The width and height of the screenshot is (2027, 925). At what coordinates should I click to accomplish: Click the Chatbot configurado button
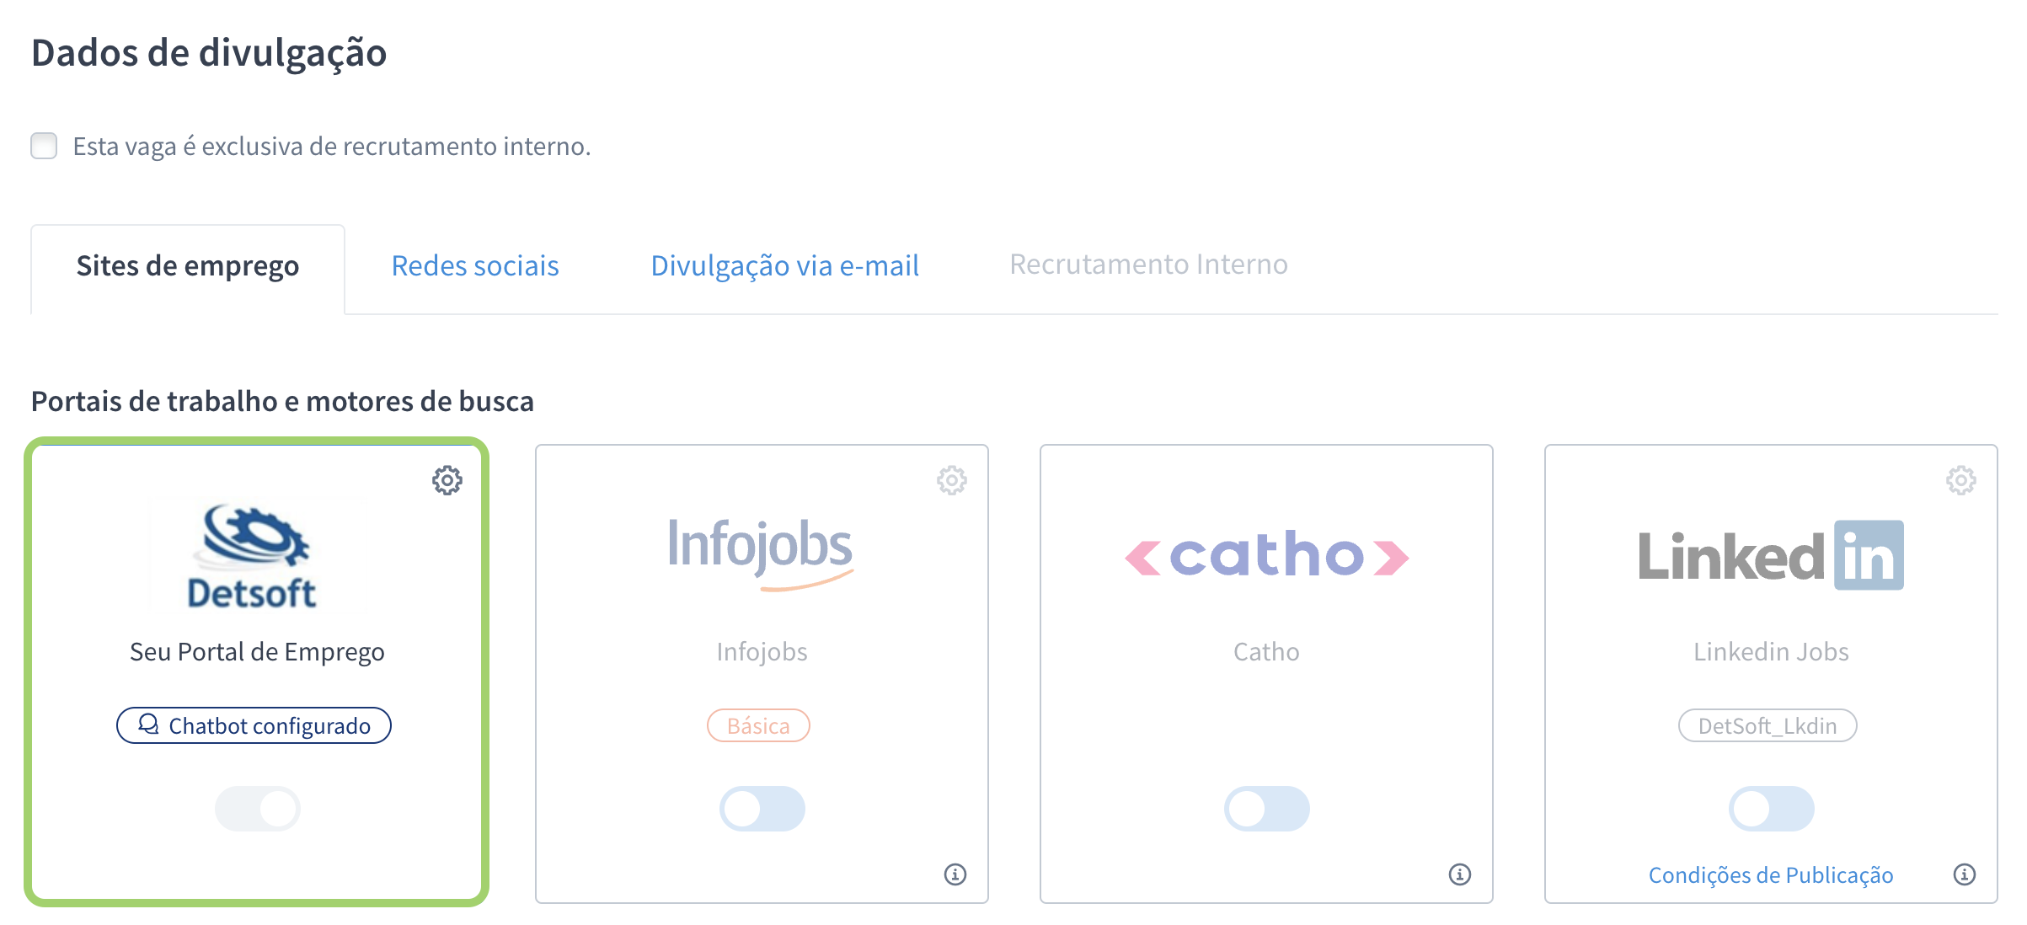(x=254, y=725)
